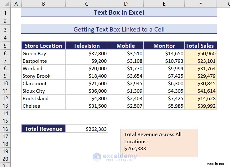Screen dimensions: 230x167
Task: Select column E header
Action: click(x=164, y=4)
